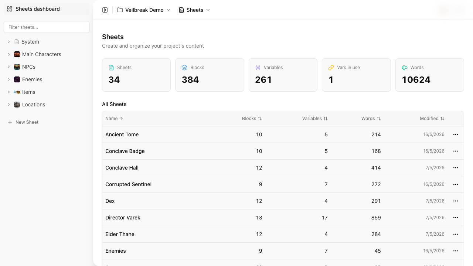The image size is (473, 266).
Task: Expand the Items tree chevron
Action: (x=9, y=92)
